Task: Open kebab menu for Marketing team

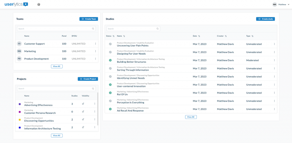Action: (96, 51)
